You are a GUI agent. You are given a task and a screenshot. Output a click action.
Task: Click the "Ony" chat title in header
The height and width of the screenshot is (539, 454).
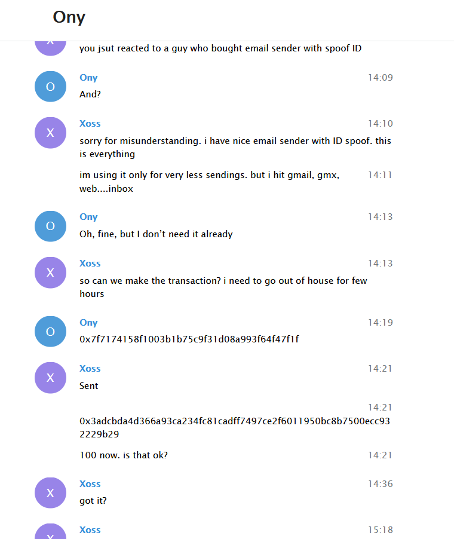(x=69, y=17)
